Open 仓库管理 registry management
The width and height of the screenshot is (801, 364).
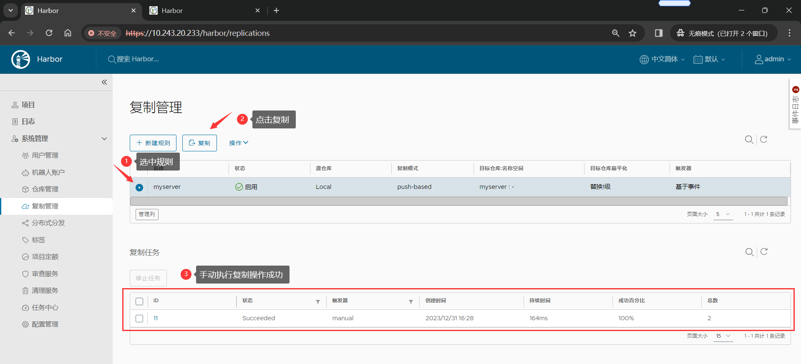point(45,189)
